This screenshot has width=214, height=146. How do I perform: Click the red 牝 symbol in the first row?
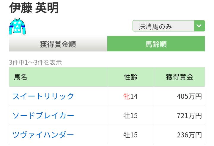127,96
